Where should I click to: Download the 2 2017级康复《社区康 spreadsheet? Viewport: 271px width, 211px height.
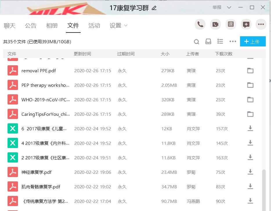click(250, 157)
